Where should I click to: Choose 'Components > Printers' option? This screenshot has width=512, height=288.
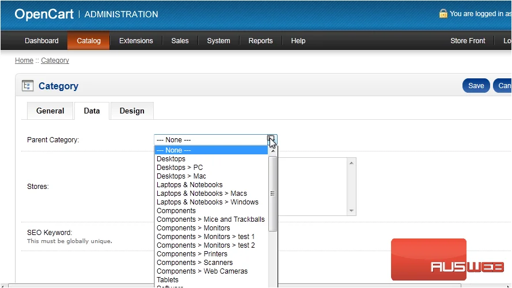(x=211, y=254)
